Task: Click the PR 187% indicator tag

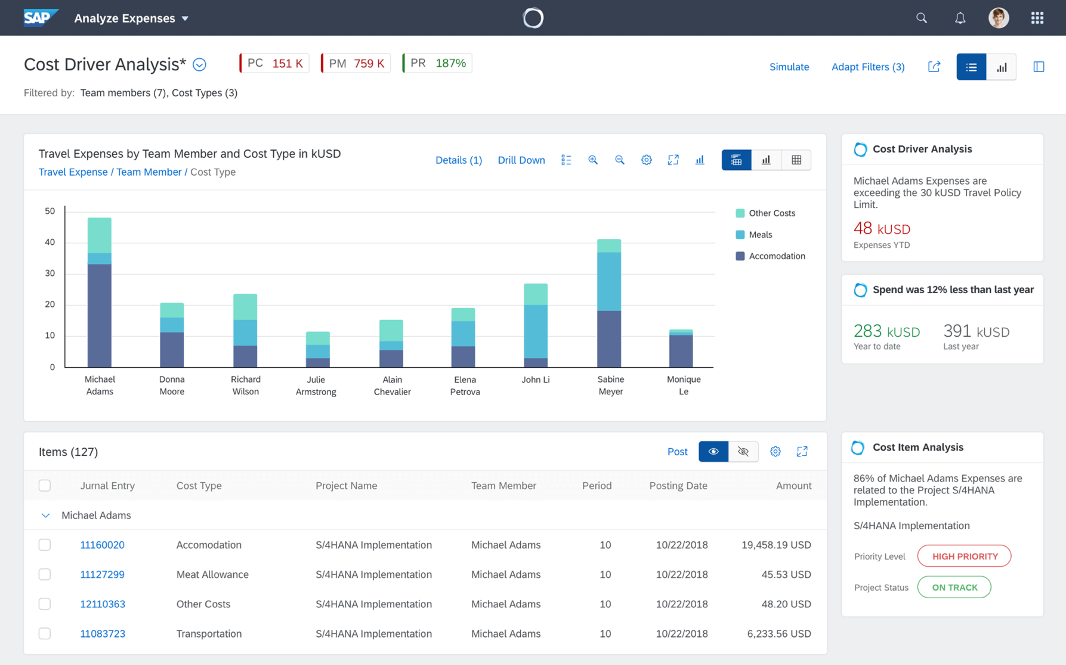Action: [x=437, y=63]
